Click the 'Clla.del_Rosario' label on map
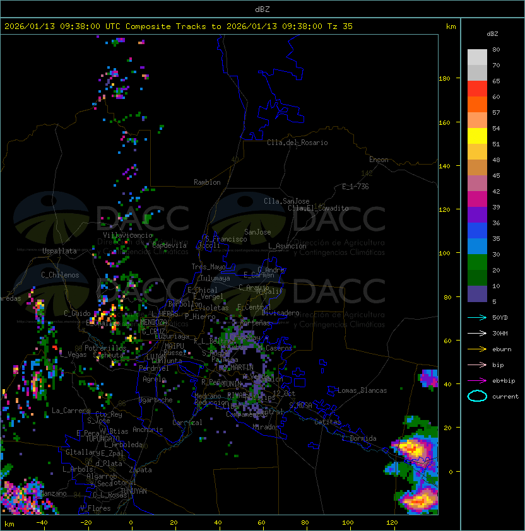The image size is (525, 531). [x=297, y=143]
